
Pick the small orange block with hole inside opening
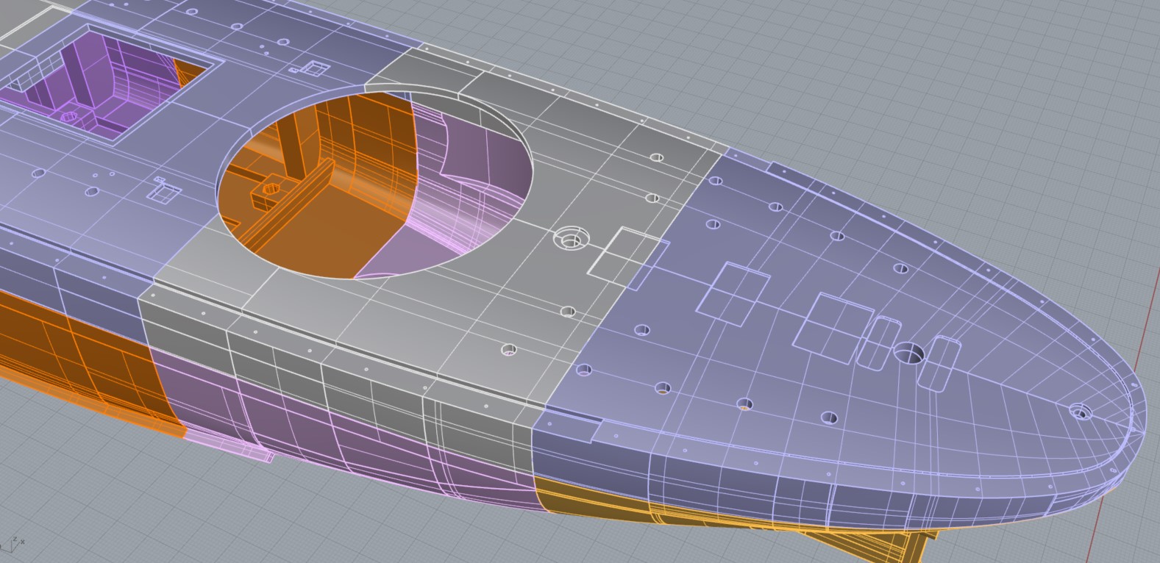point(266,194)
